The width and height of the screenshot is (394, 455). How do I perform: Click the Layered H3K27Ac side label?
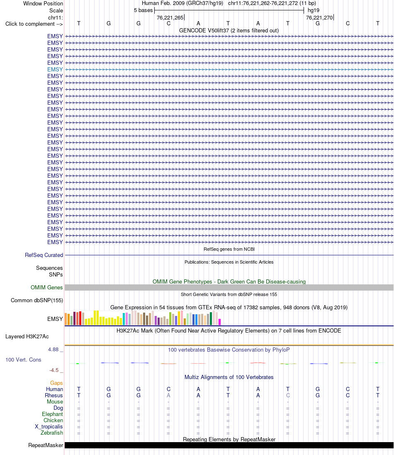(27, 337)
